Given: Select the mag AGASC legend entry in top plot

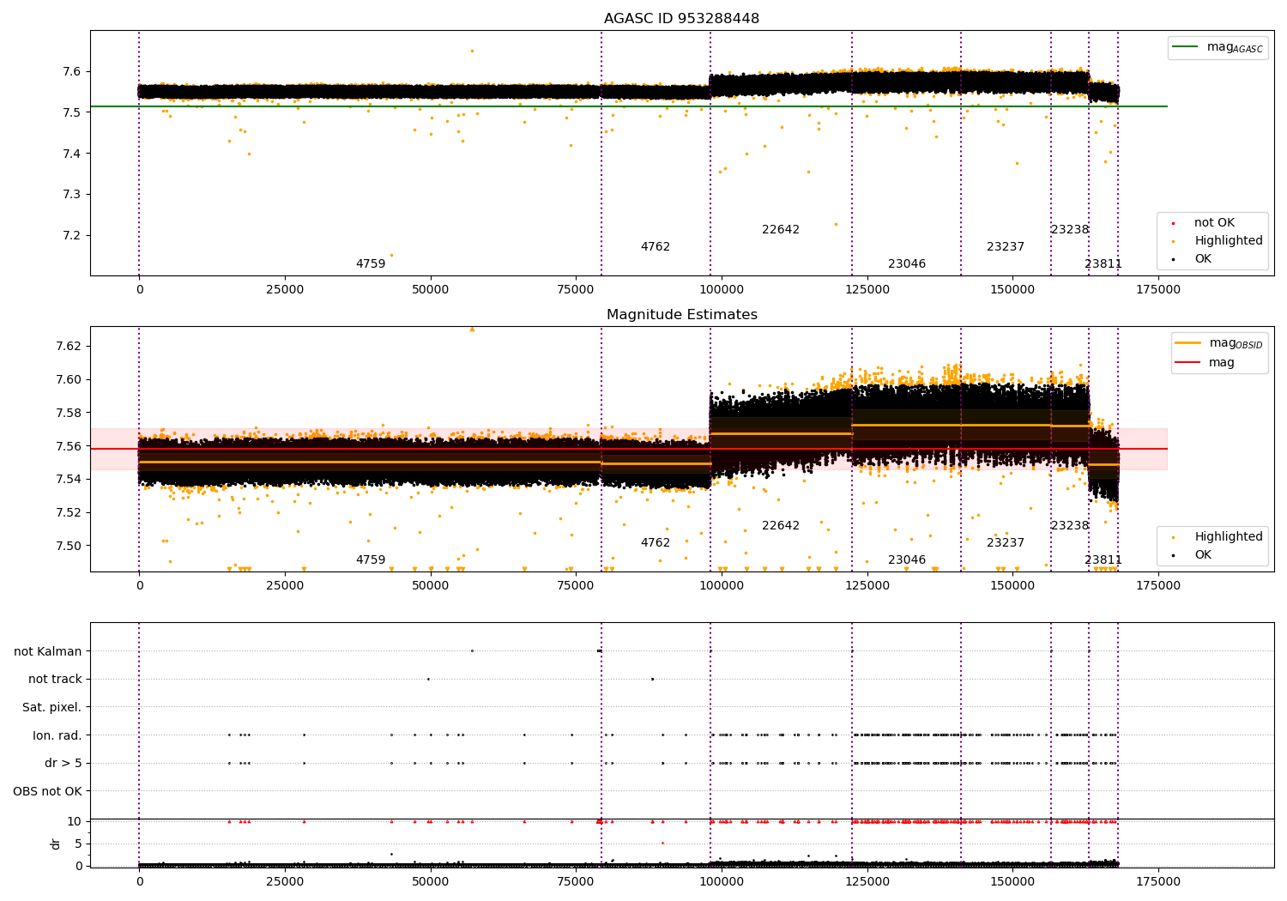Looking at the screenshot, I should pyautogui.click(x=1218, y=47).
